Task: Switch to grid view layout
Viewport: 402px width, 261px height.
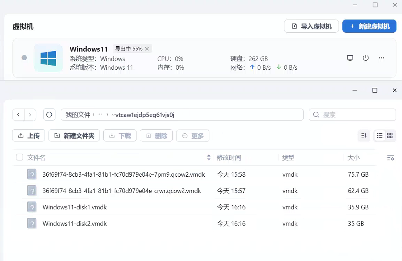Action: pos(390,136)
